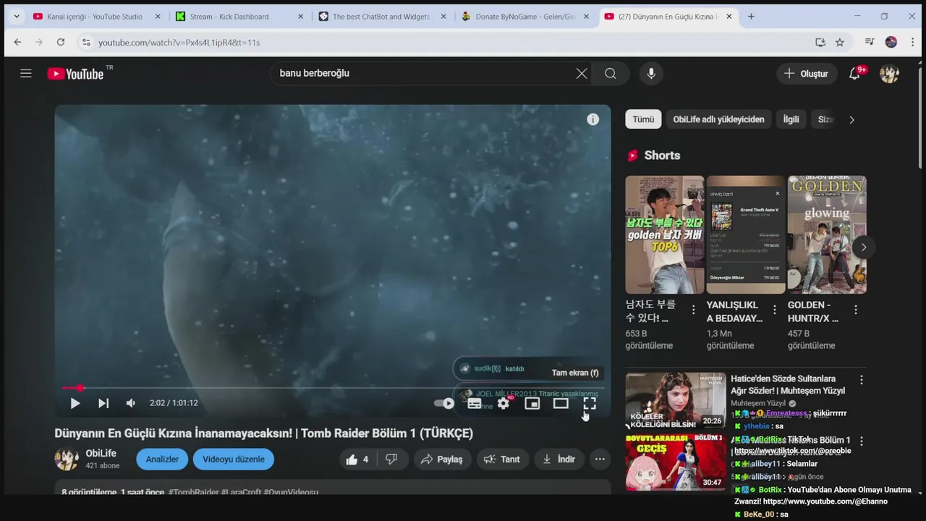Select the Tümü filter chip
926x521 pixels.
click(643, 119)
